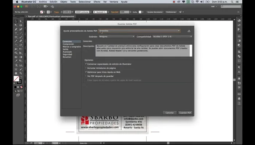Open the Compatibilidad dropdown
This screenshot has height=145, width=255.
pos(172,37)
